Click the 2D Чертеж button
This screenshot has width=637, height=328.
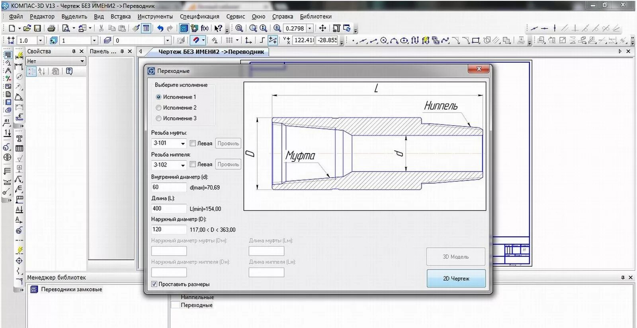click(x=456, y=278)
